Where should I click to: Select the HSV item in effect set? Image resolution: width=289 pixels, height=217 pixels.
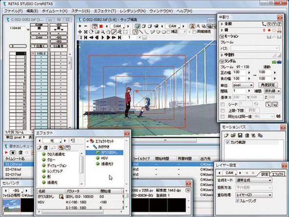click(x=104, y=158)
